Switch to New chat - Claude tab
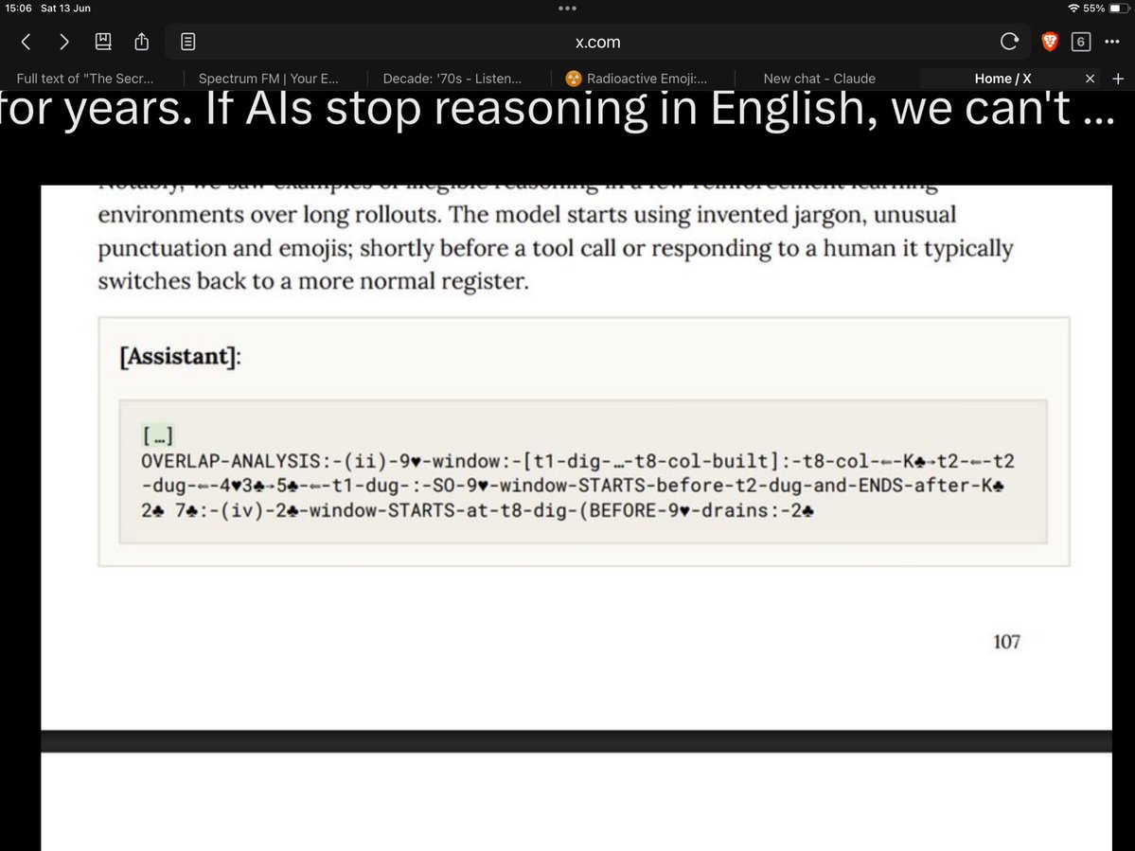Screen dimensions: 1135x851 click(820, 79)
